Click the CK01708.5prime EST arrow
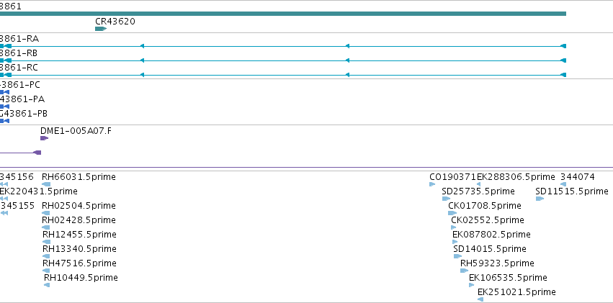Image resolution: width=613 pixels, height=303 pixels. [x=452, y=213]
